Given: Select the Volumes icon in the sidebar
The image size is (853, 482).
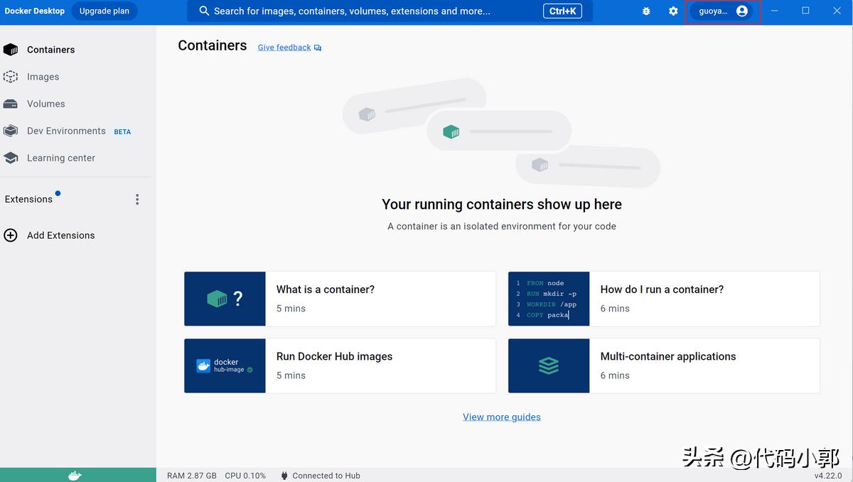Looking at the screenshot, I should point(11,103).
